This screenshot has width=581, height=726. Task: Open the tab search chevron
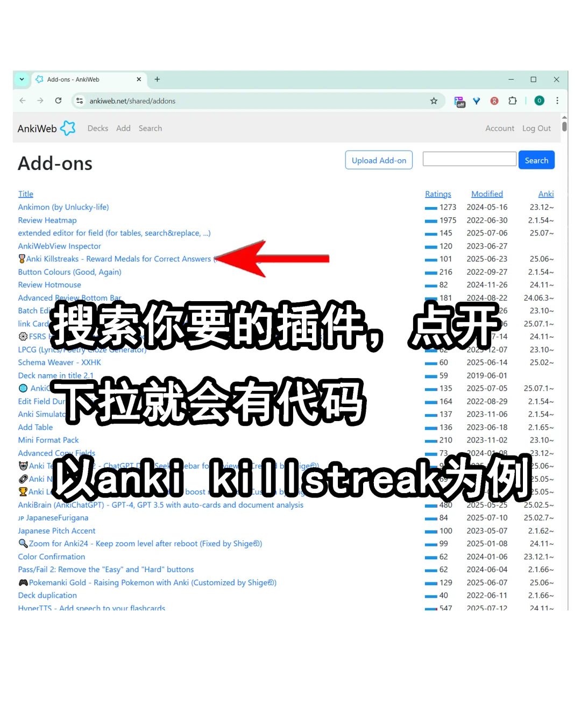pos(22,79)
